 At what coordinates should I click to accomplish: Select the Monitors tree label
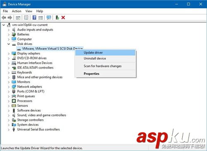(x=24, y=82)
